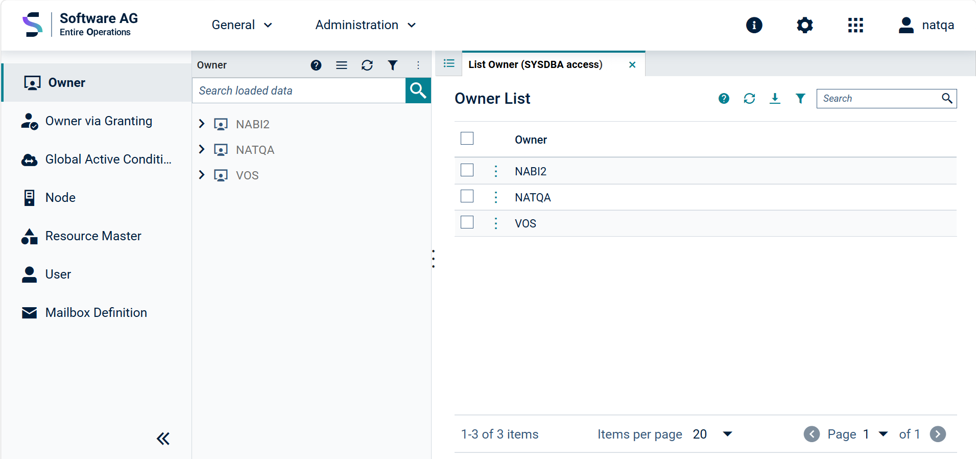976x459 pixels.
Task: Check the NABI2 row checkbox
Action: point(467,170)
